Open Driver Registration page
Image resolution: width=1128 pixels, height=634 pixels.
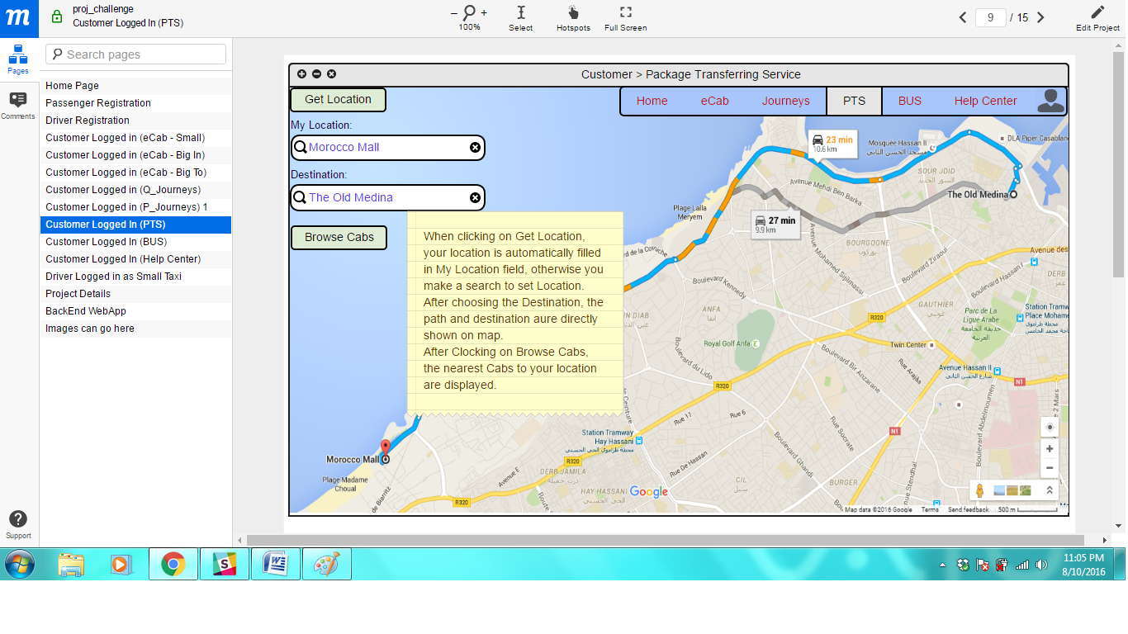pos(135,121)
